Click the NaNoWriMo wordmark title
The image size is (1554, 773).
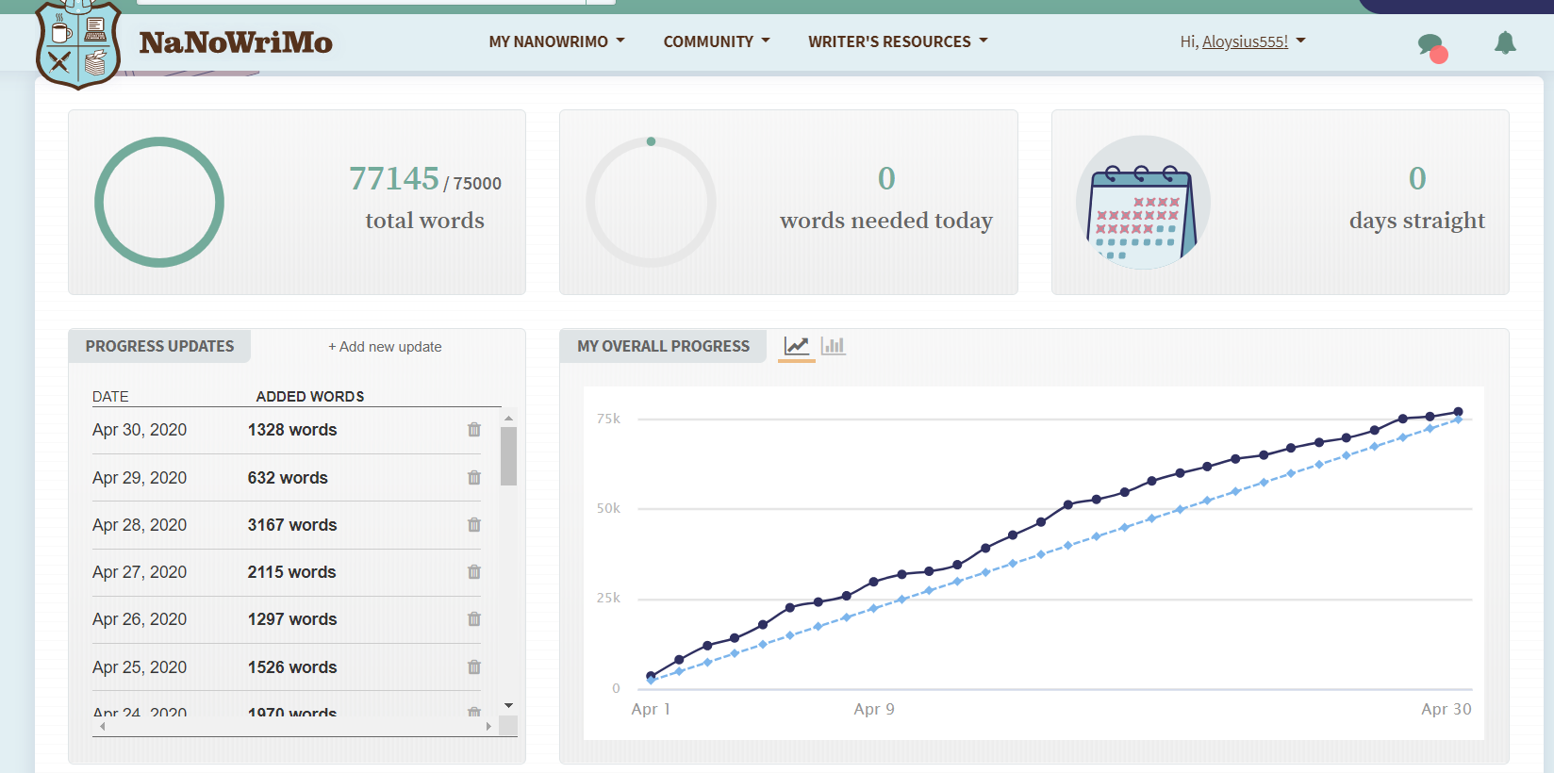tap(236, 42)
